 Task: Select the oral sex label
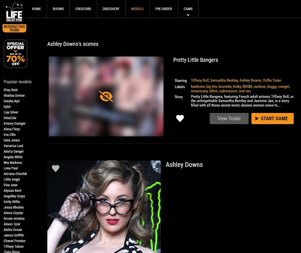[245, 91]
